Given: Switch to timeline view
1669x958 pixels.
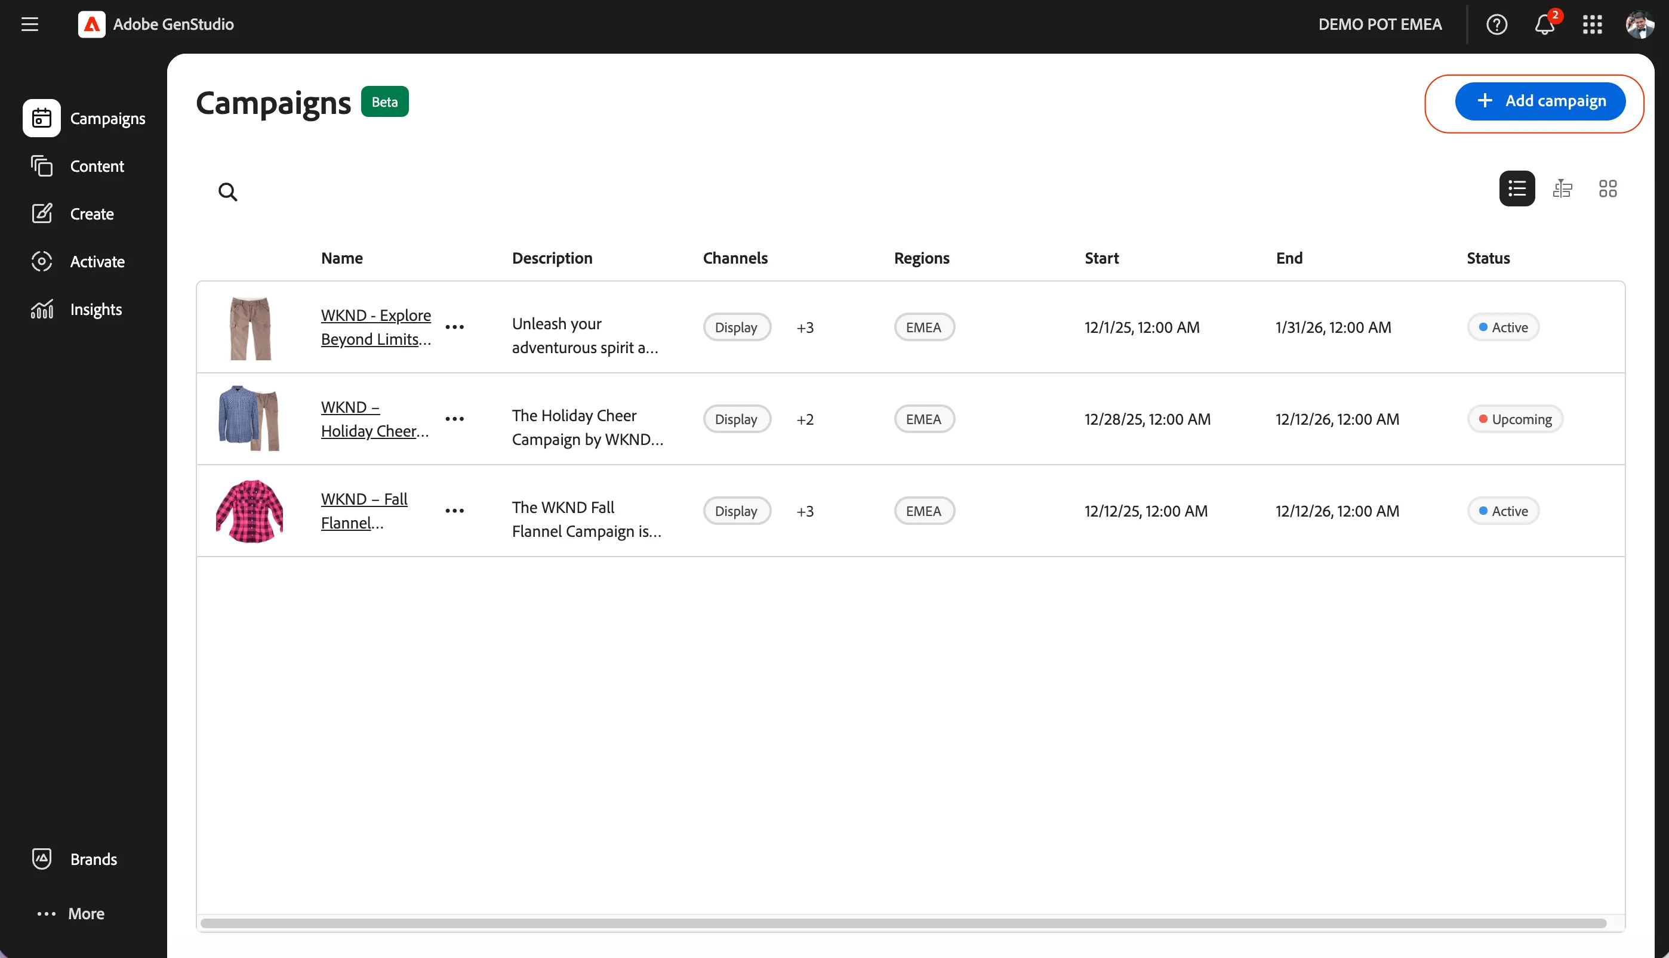Looking at the screenshot, I should tap(1562, 189).
